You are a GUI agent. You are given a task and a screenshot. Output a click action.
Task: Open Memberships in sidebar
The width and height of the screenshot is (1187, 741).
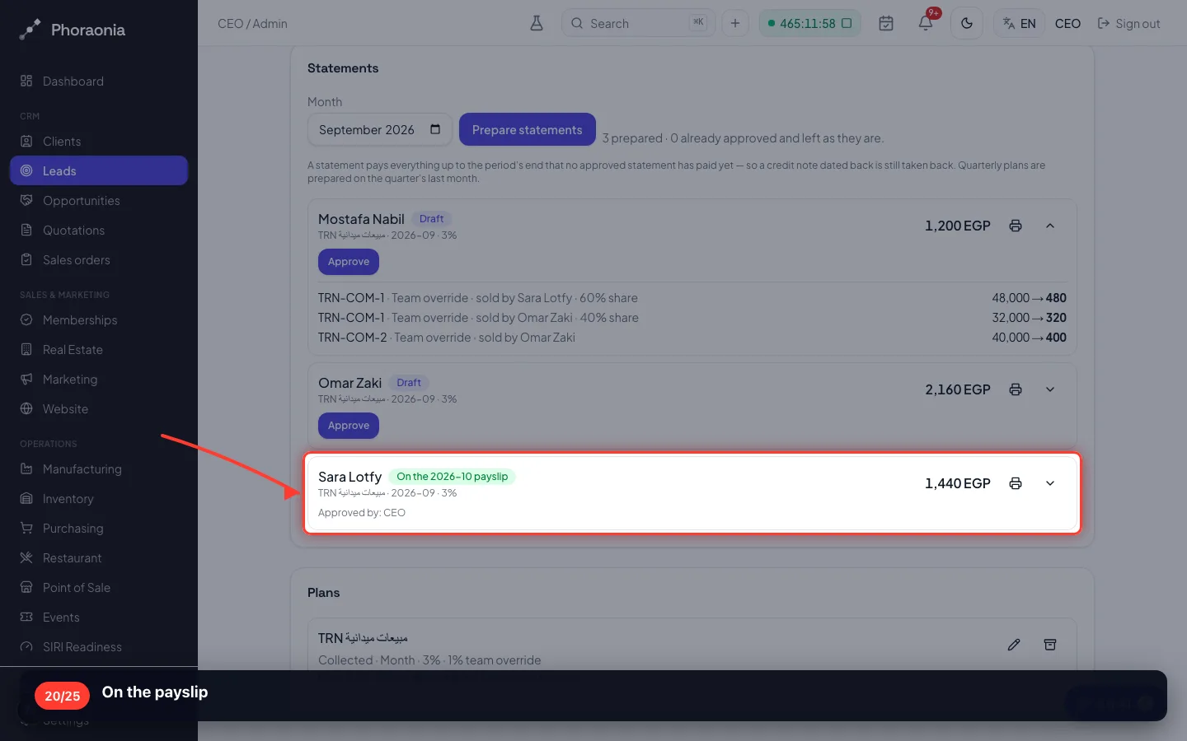tap(99, 320)
